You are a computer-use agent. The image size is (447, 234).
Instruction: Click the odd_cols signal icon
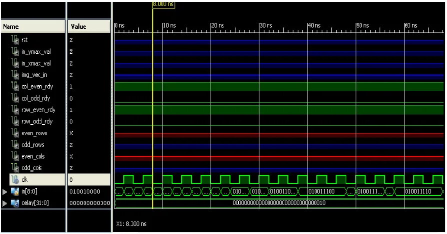coord(15,168)
